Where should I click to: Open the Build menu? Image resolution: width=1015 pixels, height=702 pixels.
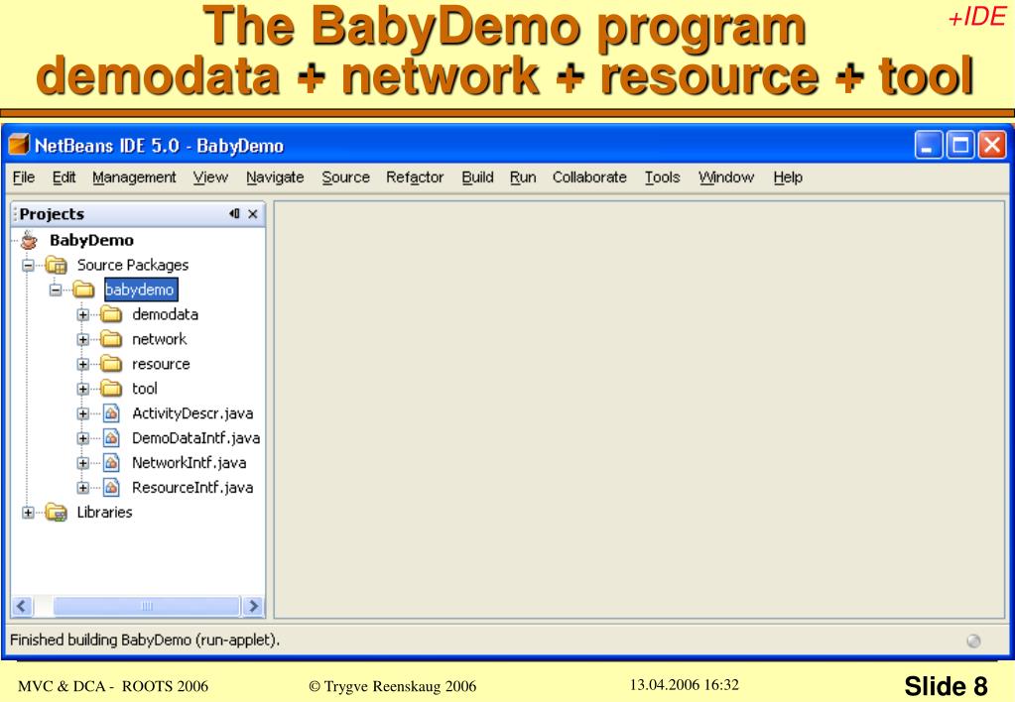click(477, 177)
